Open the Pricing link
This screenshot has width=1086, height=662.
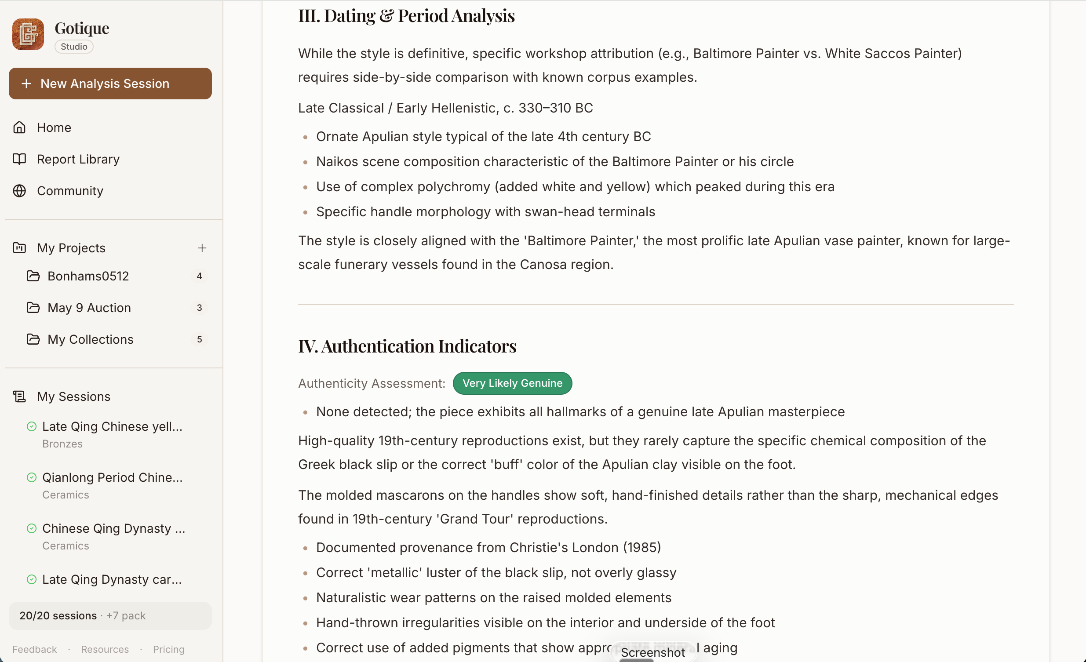click(168, 649)
